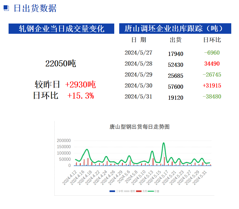The height and width of the screenshot is (209, 239).
Task: Click the blue square icon beside 日出货数据
Action: tap(6, 8)
